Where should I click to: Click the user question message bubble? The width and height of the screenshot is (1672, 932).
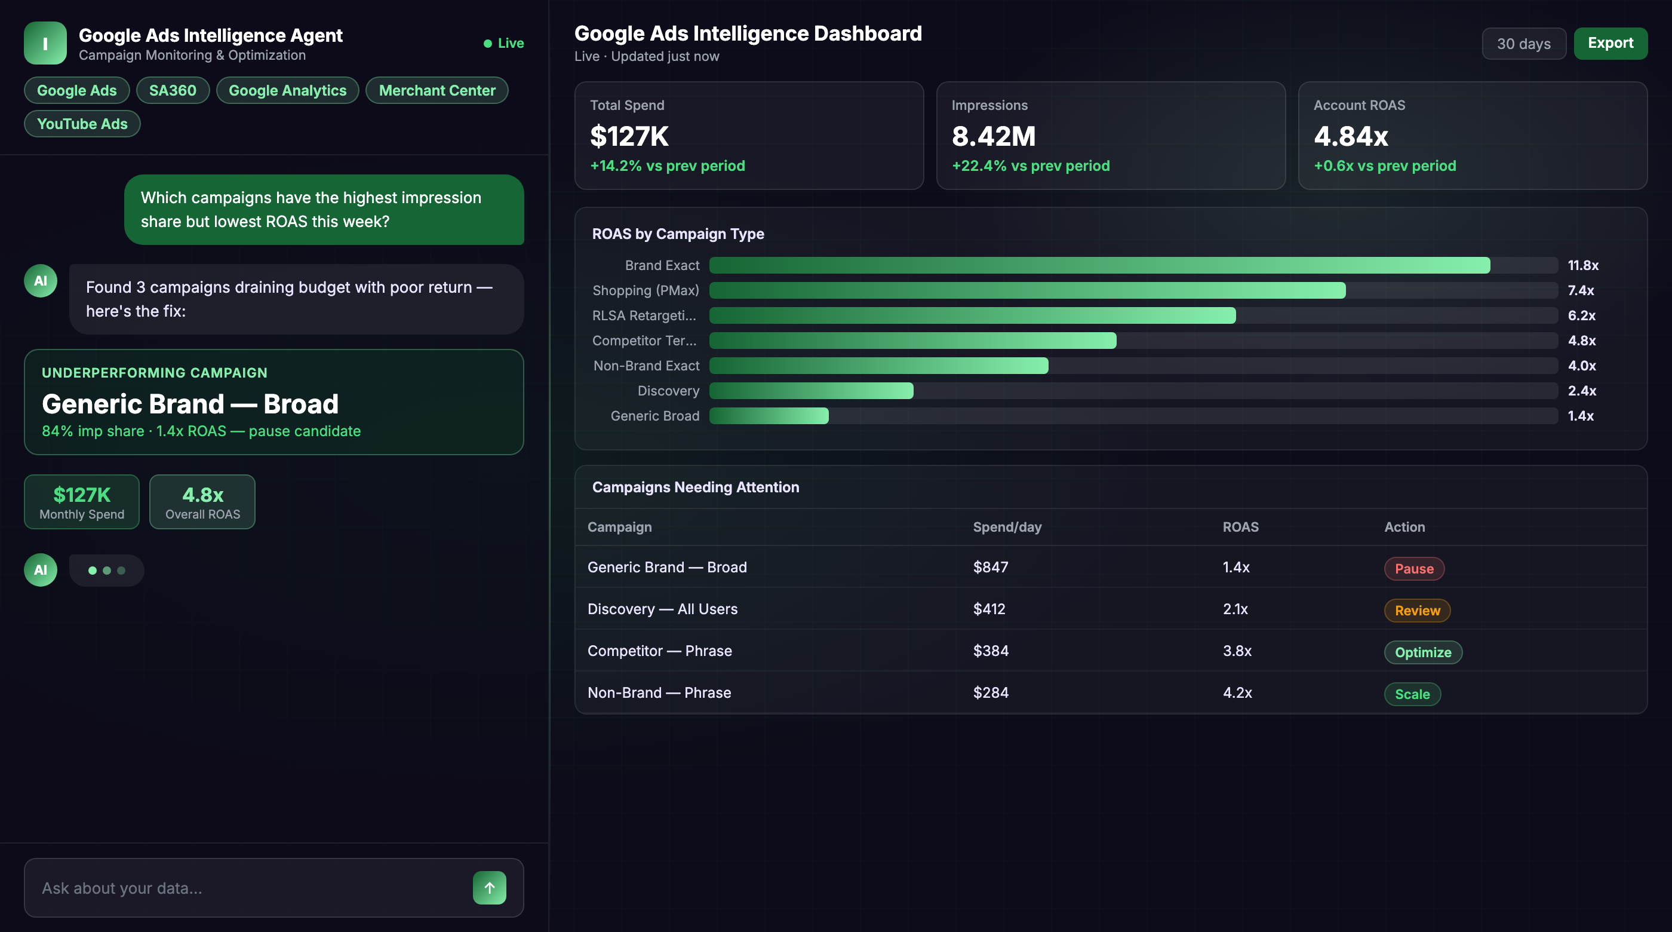click(x=324, y=209)
